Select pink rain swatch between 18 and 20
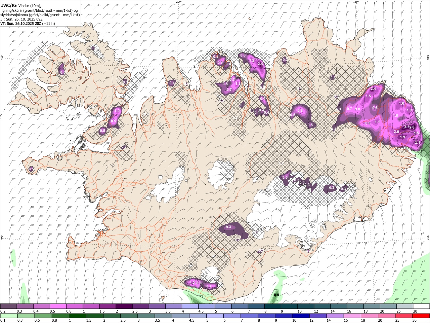 [370, 316]
